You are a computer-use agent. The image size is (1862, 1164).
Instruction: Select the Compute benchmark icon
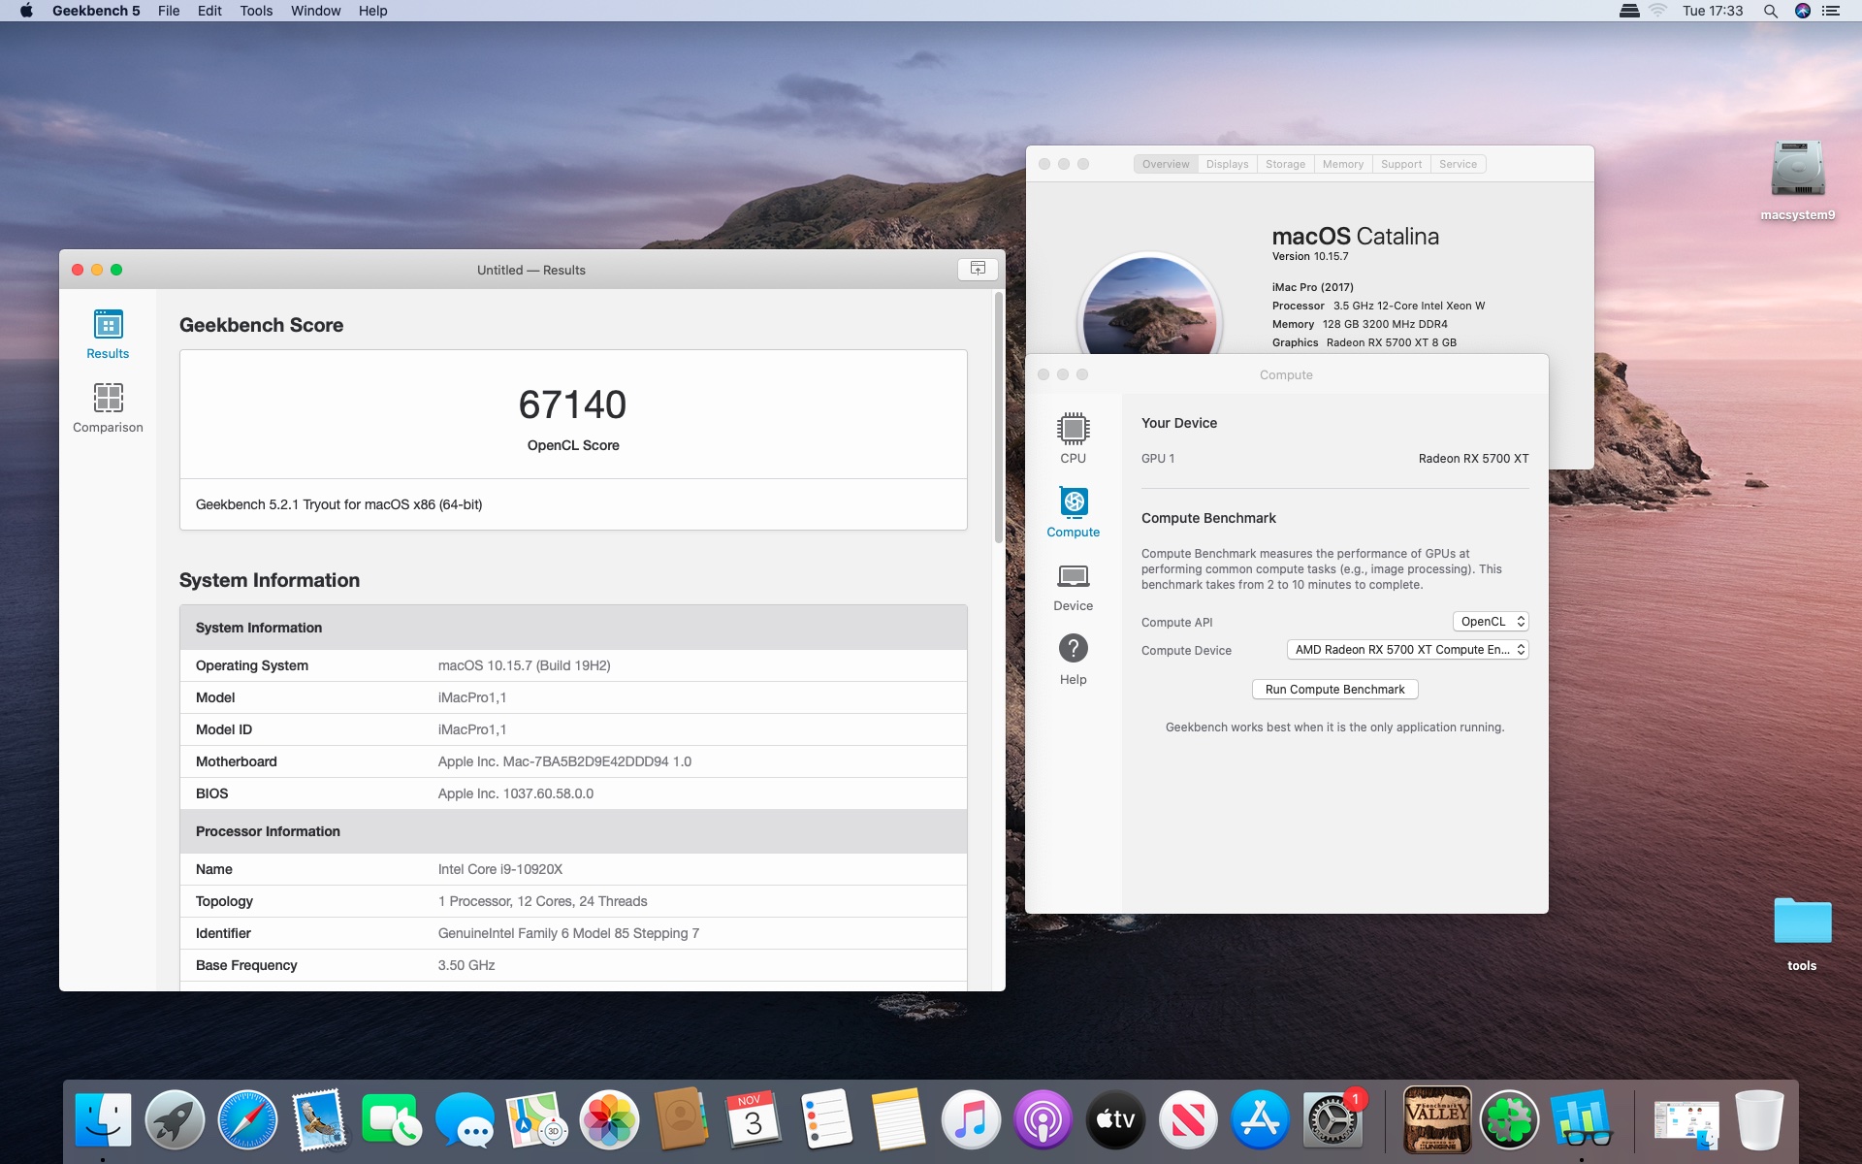pos(1073,503)
